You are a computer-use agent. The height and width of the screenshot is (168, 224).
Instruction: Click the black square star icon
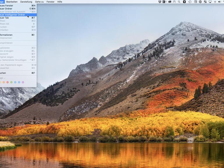click(x=184, y=2)
